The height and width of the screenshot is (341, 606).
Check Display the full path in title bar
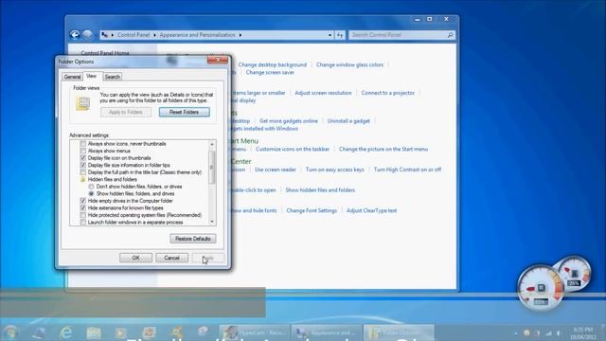click(x=82, y=172)
